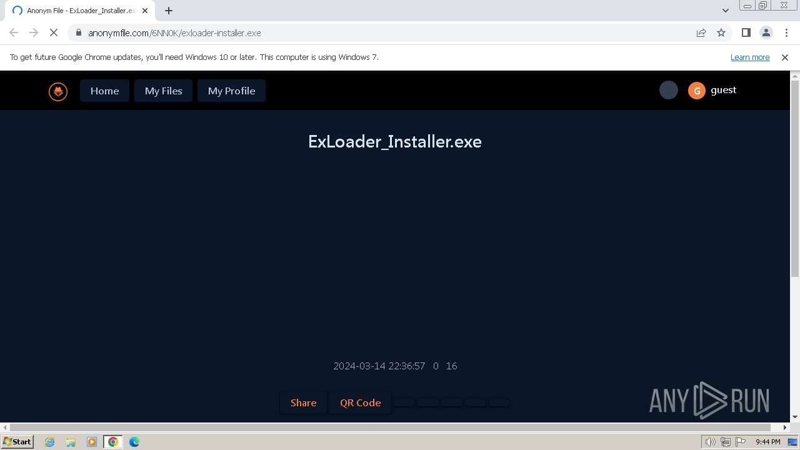
Task: Select the Anonym File browser tab
Action: click(80, 11)
